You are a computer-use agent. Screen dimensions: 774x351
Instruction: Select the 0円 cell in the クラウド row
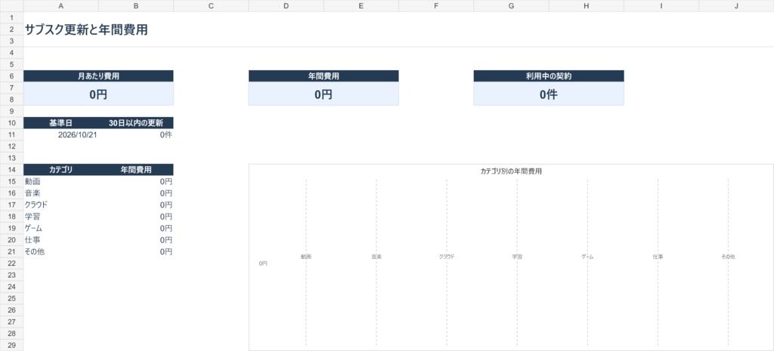pyautogui.click(x=136, y=205)
